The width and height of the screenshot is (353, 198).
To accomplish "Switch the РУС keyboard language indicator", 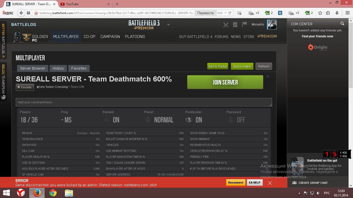I will tap(327, 193).
